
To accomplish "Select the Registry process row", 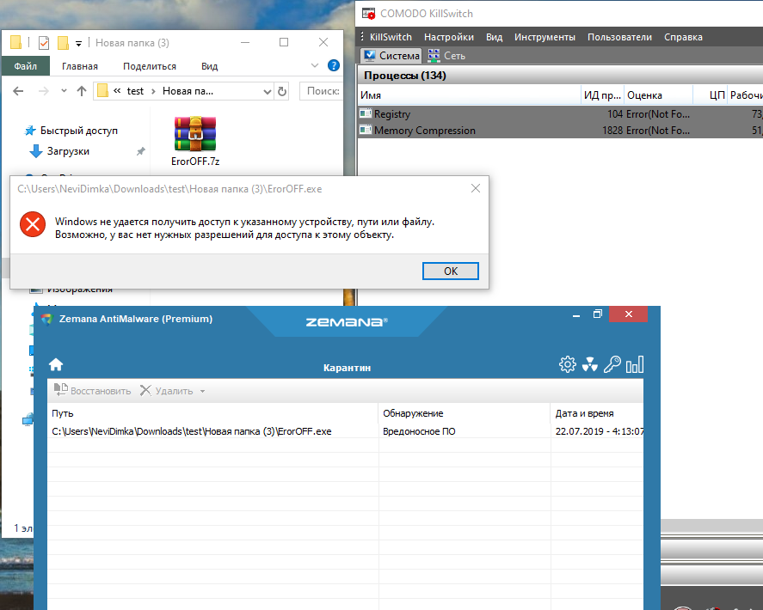I will (x=561, y=113).
